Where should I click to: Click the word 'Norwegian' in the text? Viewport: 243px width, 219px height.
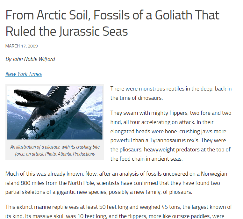[x=214, y=174]
